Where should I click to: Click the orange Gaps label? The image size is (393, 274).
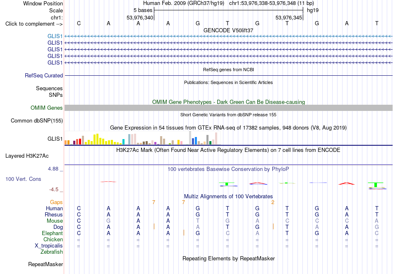tap(56, 202)
